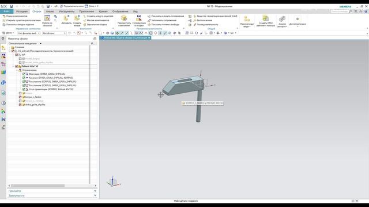The image size is (369, 207).
Task: Open the 'Вся сборка' selection scope dropdown
Action: pos(54,33)
